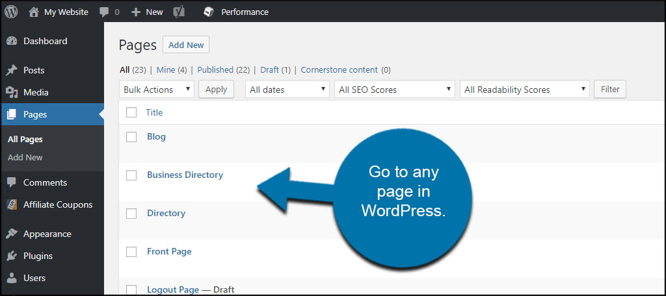
Task: Open Appearance in the sidebar menu
Action: pos(47,234)
